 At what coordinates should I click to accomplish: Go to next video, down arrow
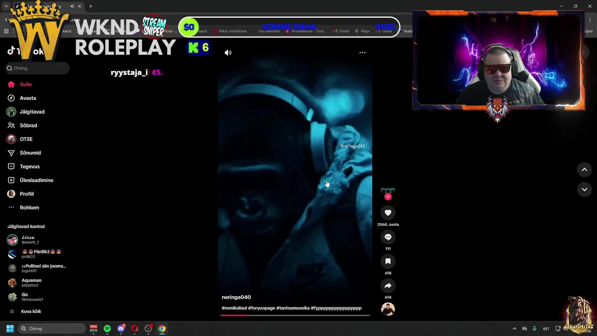click(x=584, y=189)
